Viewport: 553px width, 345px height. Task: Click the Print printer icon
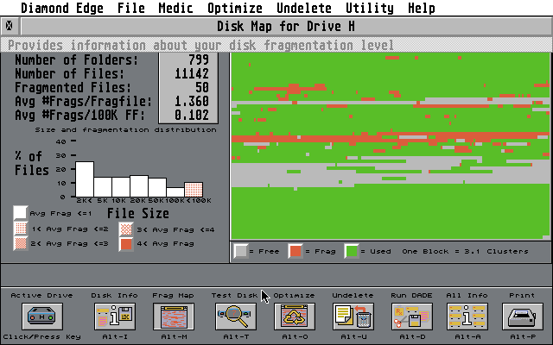click(522, 317)
